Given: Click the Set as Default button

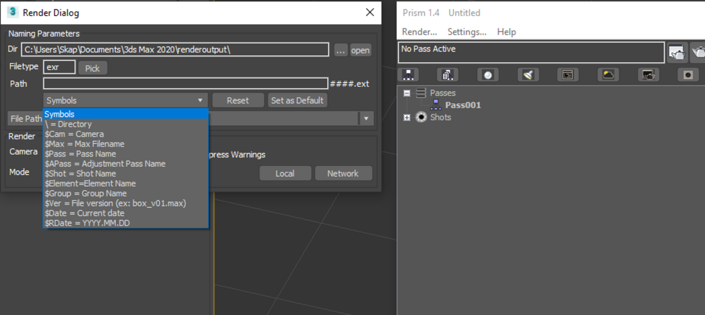Looking at the screenshot, I should tap(297, 100).
